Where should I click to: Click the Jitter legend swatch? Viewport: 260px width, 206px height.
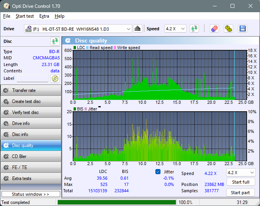86,109
